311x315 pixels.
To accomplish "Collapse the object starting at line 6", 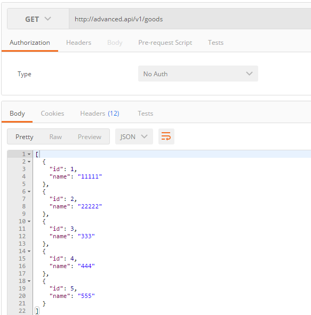I will tap(29, 192).
